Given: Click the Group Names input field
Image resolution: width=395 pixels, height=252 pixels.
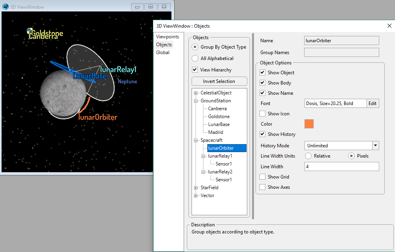Looking at the screenshot, I should click(x=342, y=53).
